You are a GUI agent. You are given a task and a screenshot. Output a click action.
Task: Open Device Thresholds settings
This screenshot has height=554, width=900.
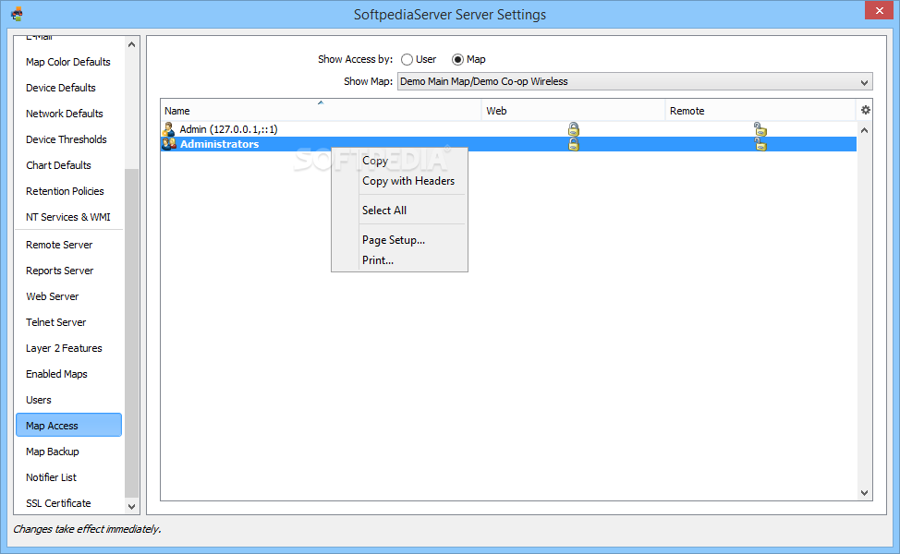point(68,139)
